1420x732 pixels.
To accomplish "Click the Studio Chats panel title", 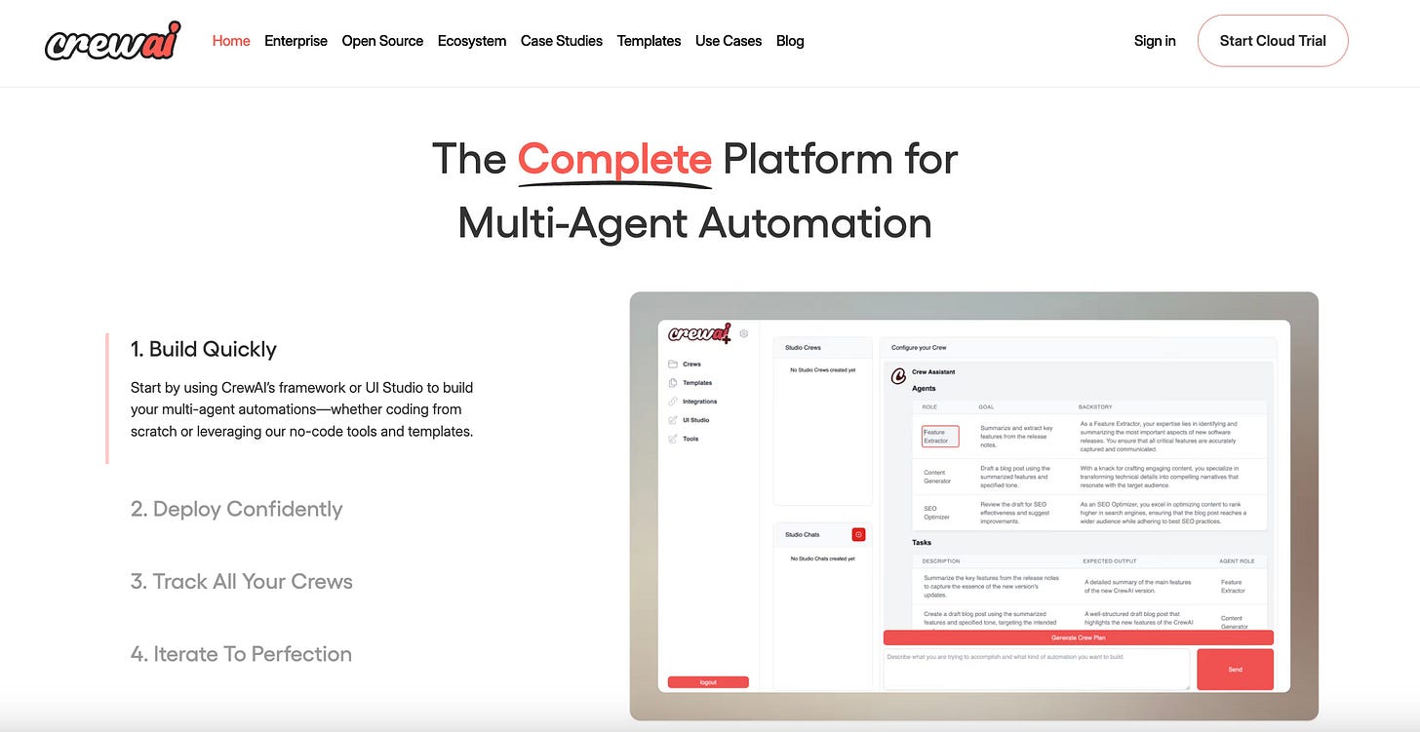I will [x=803, y=534].
